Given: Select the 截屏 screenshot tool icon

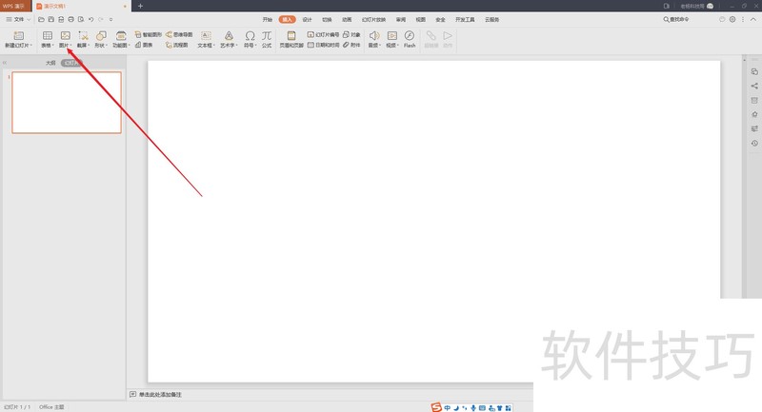Looking at the screenshot, I should pyautogui.click(x=83, y=36).
